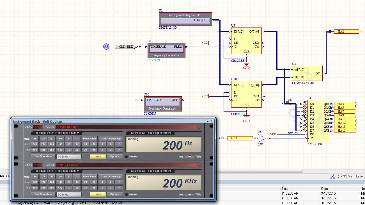Open the Instrument Rack panel dropdown arrow
Image resolution: width=365 pixels, height=205 pixels.
(x=208, y=121)
